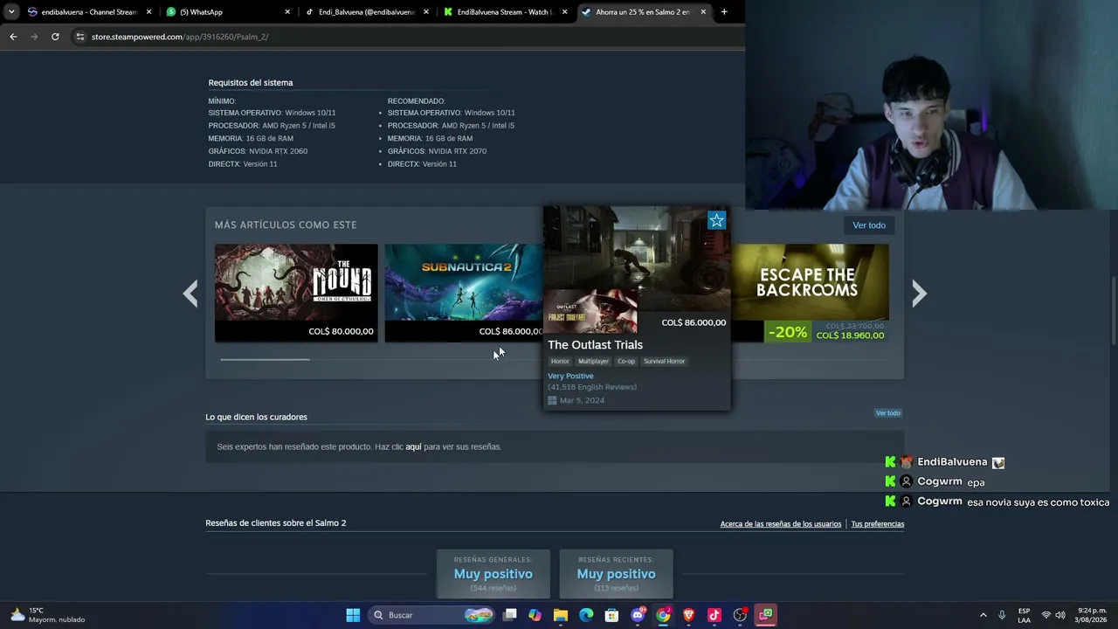Open Task View from the taskbar
1118x629 pixels.
click(510, 615)
